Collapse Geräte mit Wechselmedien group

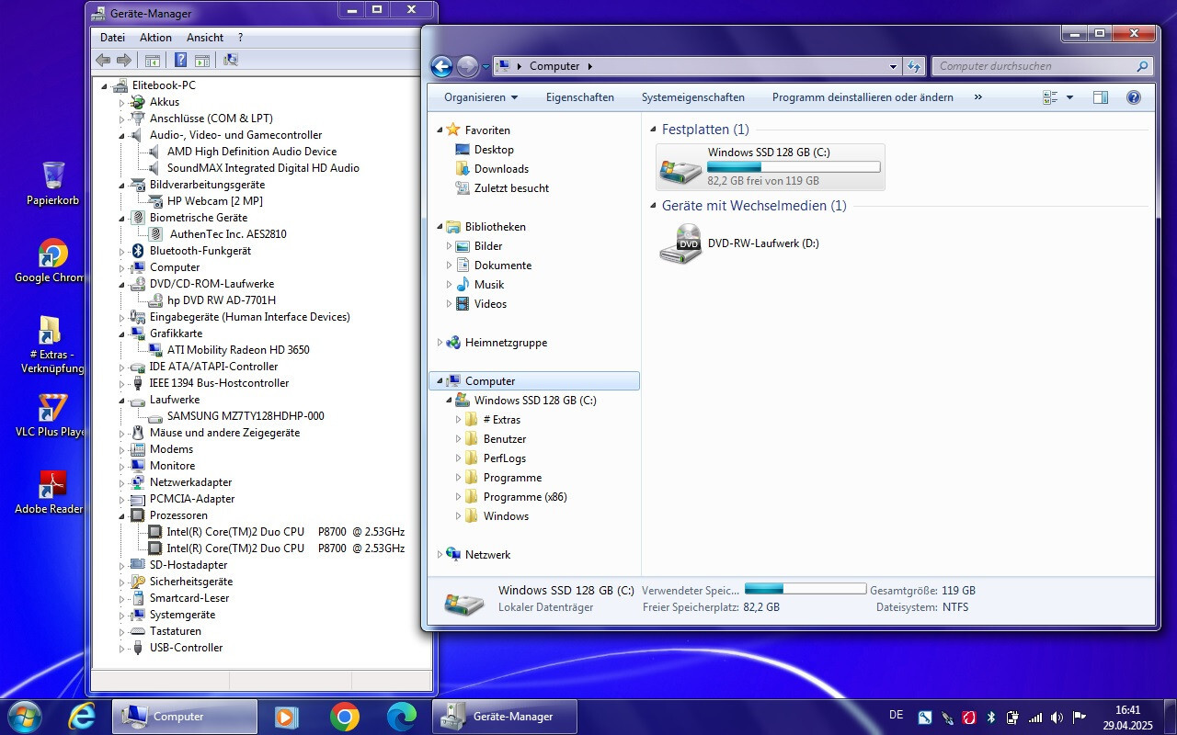(653, 207)
